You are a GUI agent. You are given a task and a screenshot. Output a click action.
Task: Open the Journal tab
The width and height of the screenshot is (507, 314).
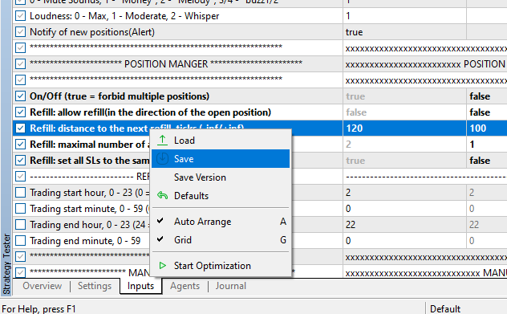click(x=231, y=286)
